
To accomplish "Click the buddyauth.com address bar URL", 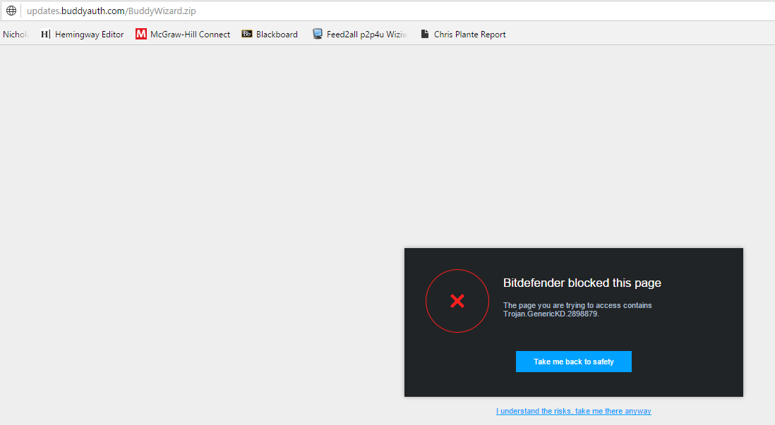I will click(x=112, y=11).
